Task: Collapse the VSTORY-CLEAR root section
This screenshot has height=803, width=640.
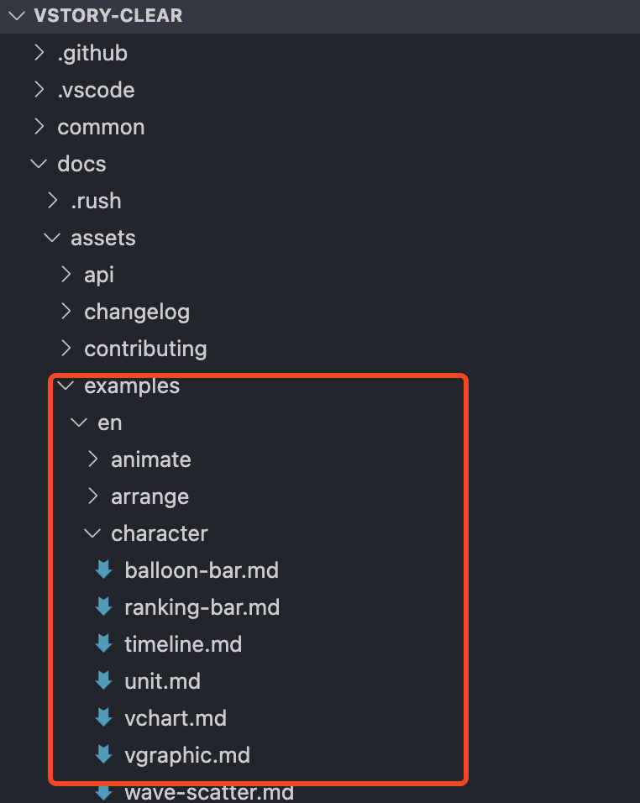Action: pos(17,16)
